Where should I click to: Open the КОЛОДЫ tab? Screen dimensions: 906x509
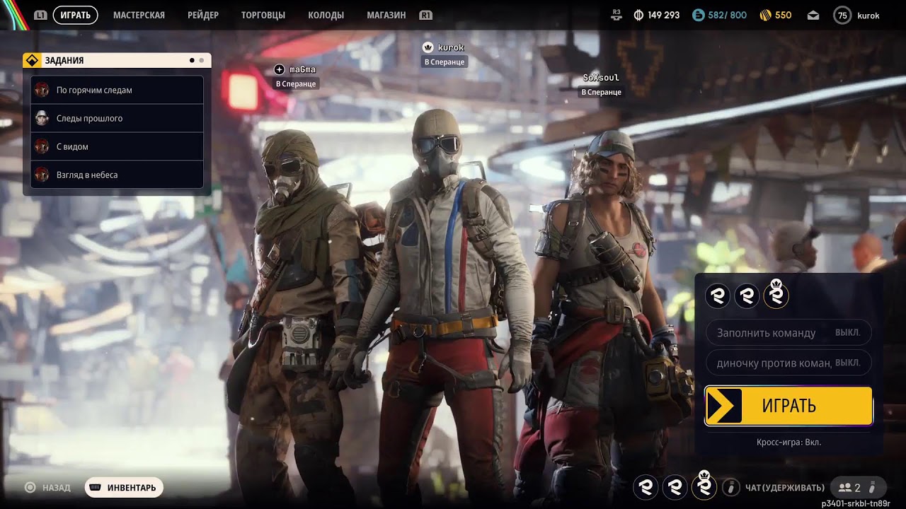pyautogui.click(x=326, y=15)
